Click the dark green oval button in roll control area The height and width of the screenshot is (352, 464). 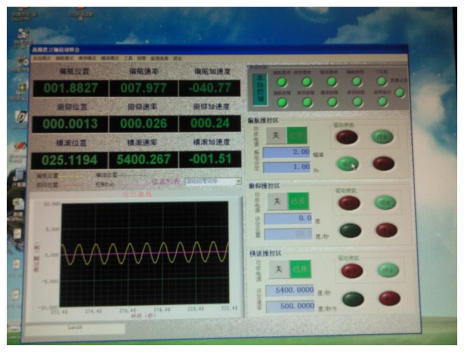353,299
